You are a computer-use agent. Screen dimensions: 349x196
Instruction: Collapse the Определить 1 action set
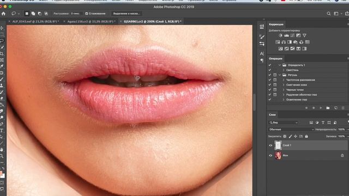coord(280,65)
